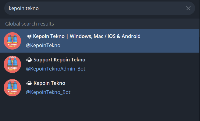Screen dimensions: 200x121
Task: Clear the search field with the X icon
Action: pos(188,8)
